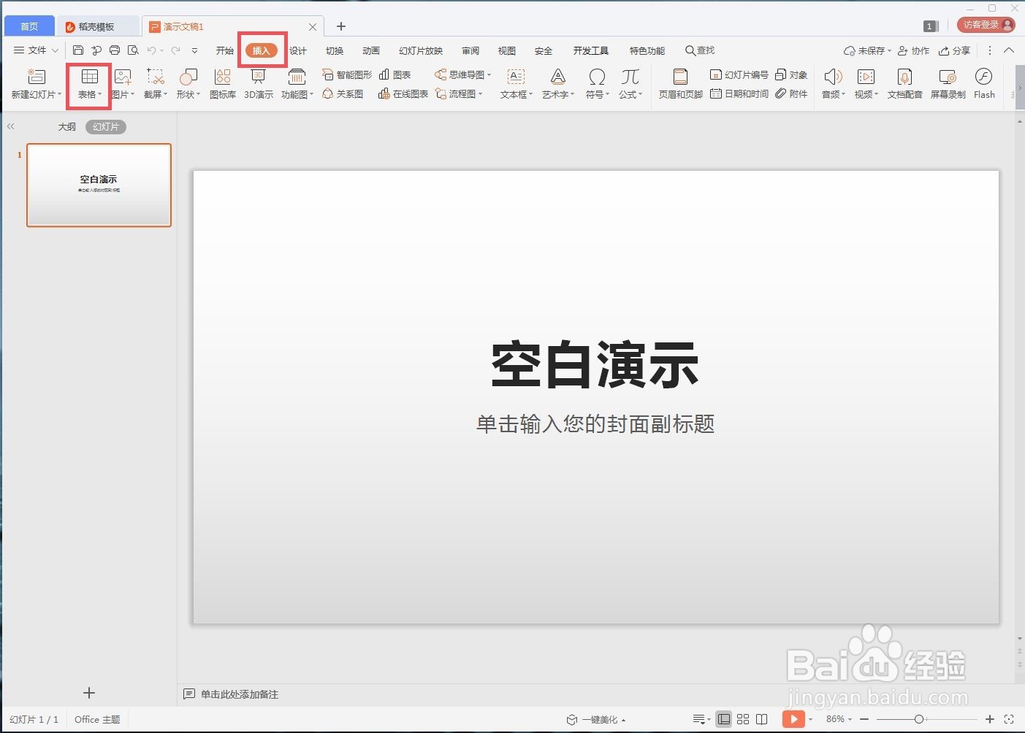Select slide 1 thumbnail in the panel
Screen dimensions: 1025x733
pos(99,185)
